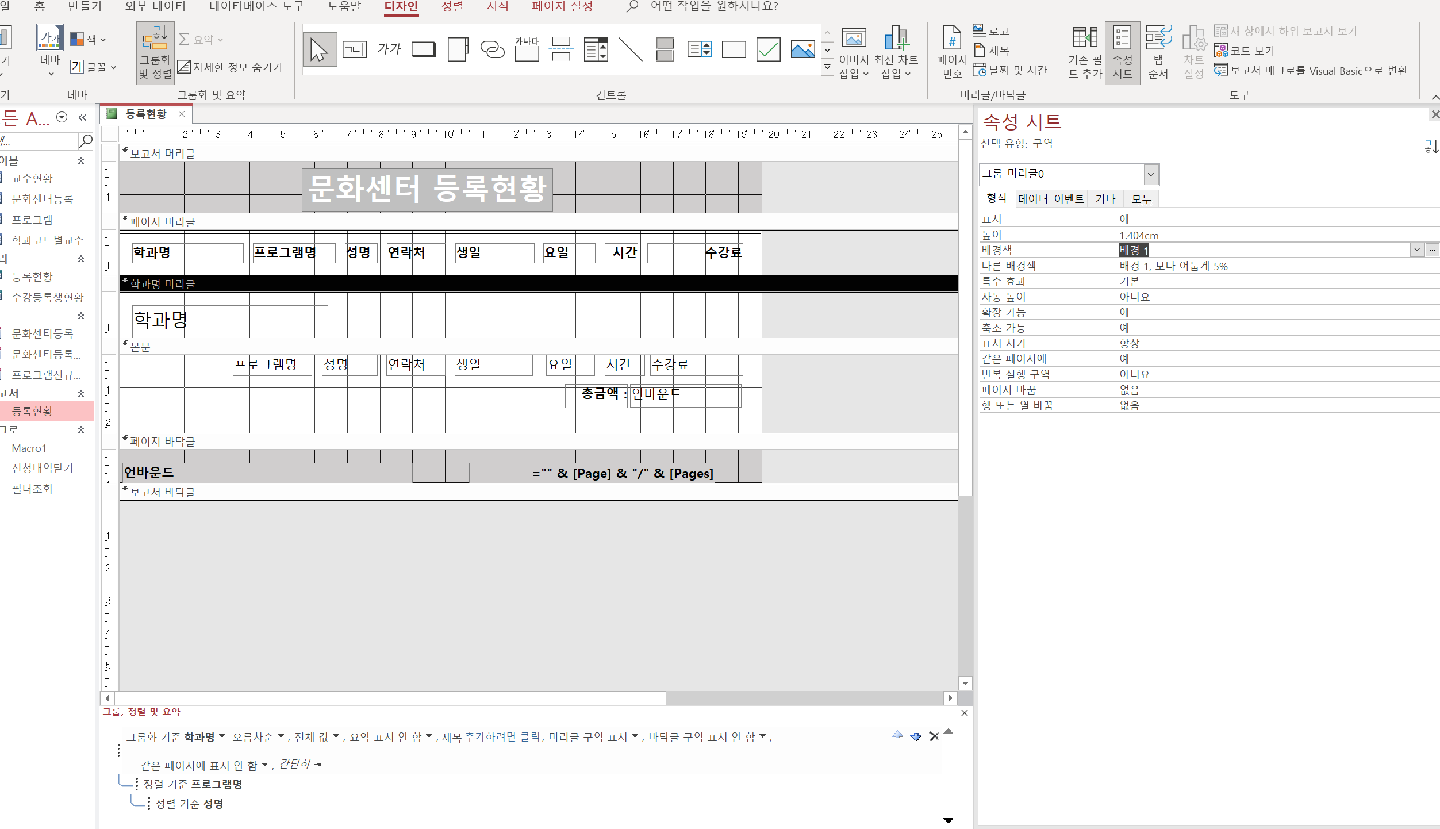The image size is (1440, 829).
Task: Click 코드 보기 button
Action: [x=1245, y=51]
